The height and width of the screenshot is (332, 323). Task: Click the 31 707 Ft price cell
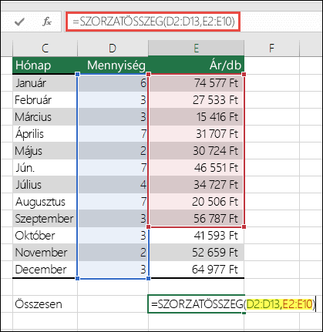pyautogui.click(x=196, y=134)
